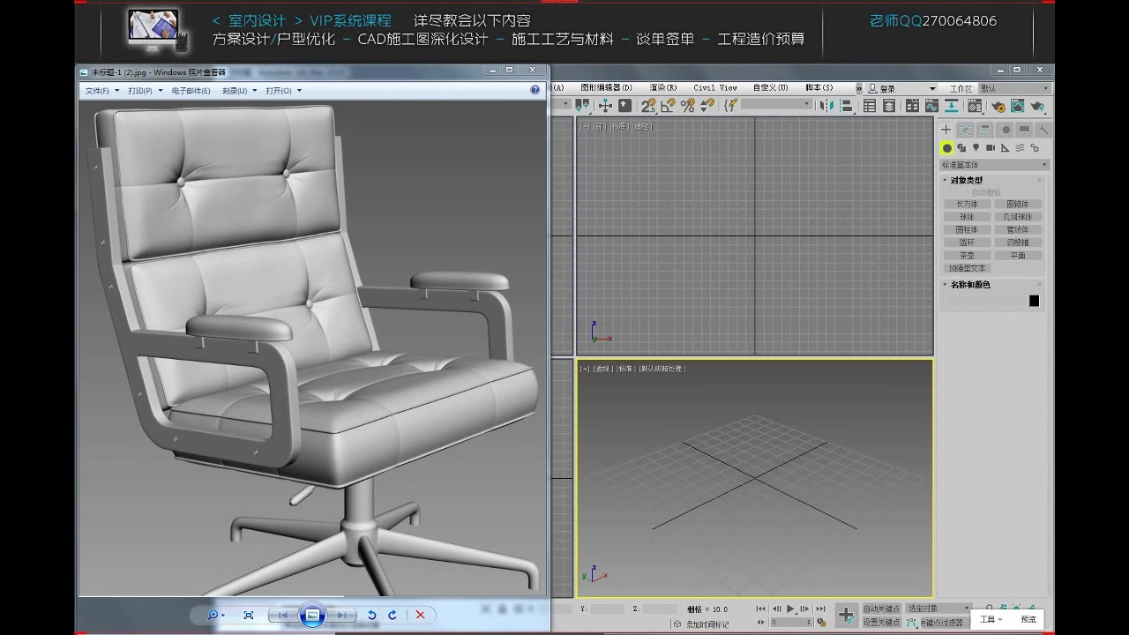
Task: Open the Civil View menu
Action: click(715, 88)
